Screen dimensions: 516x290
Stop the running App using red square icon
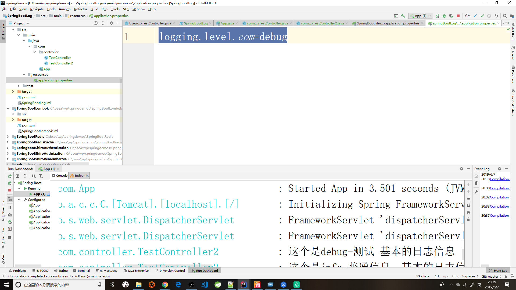458,16
